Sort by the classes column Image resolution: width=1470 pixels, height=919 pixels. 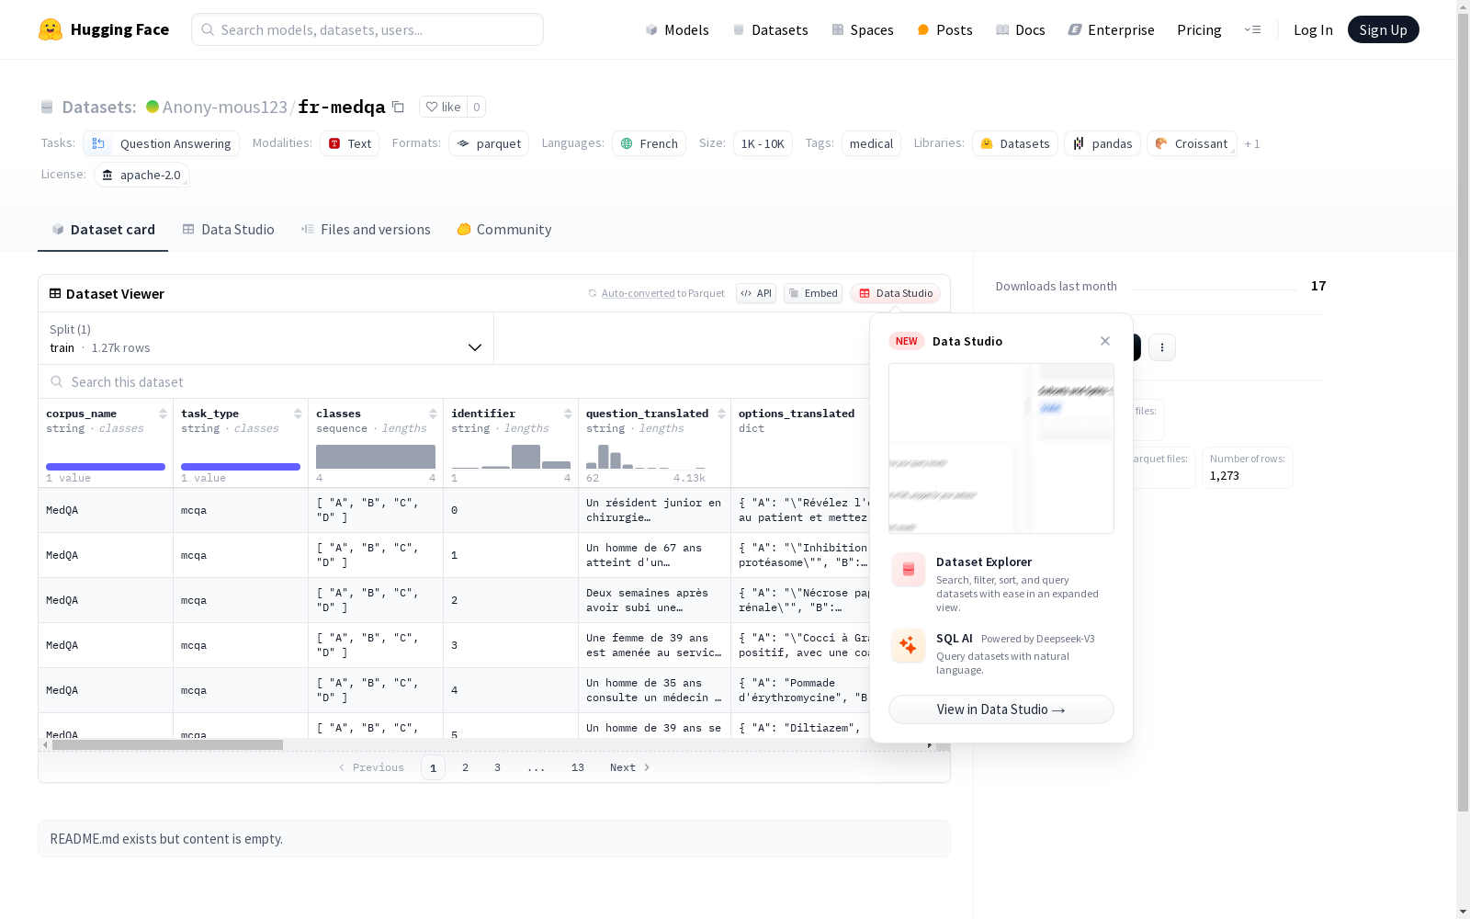pyautogui.click(x=433, y=414)
